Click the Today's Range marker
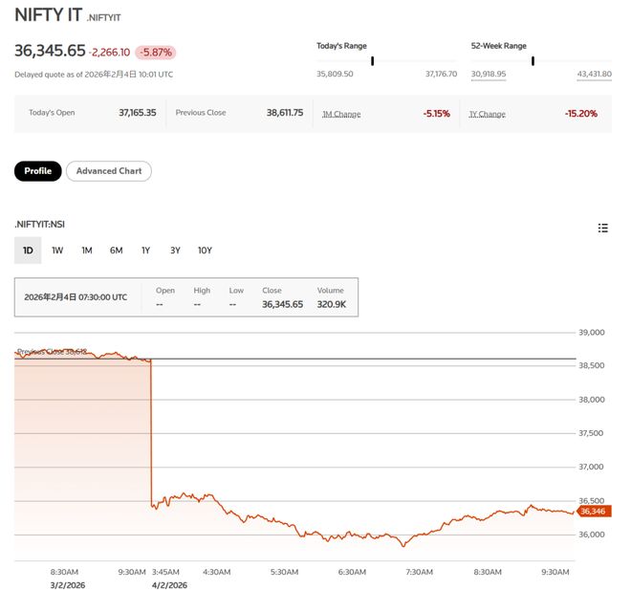 (x=373, y=61)
